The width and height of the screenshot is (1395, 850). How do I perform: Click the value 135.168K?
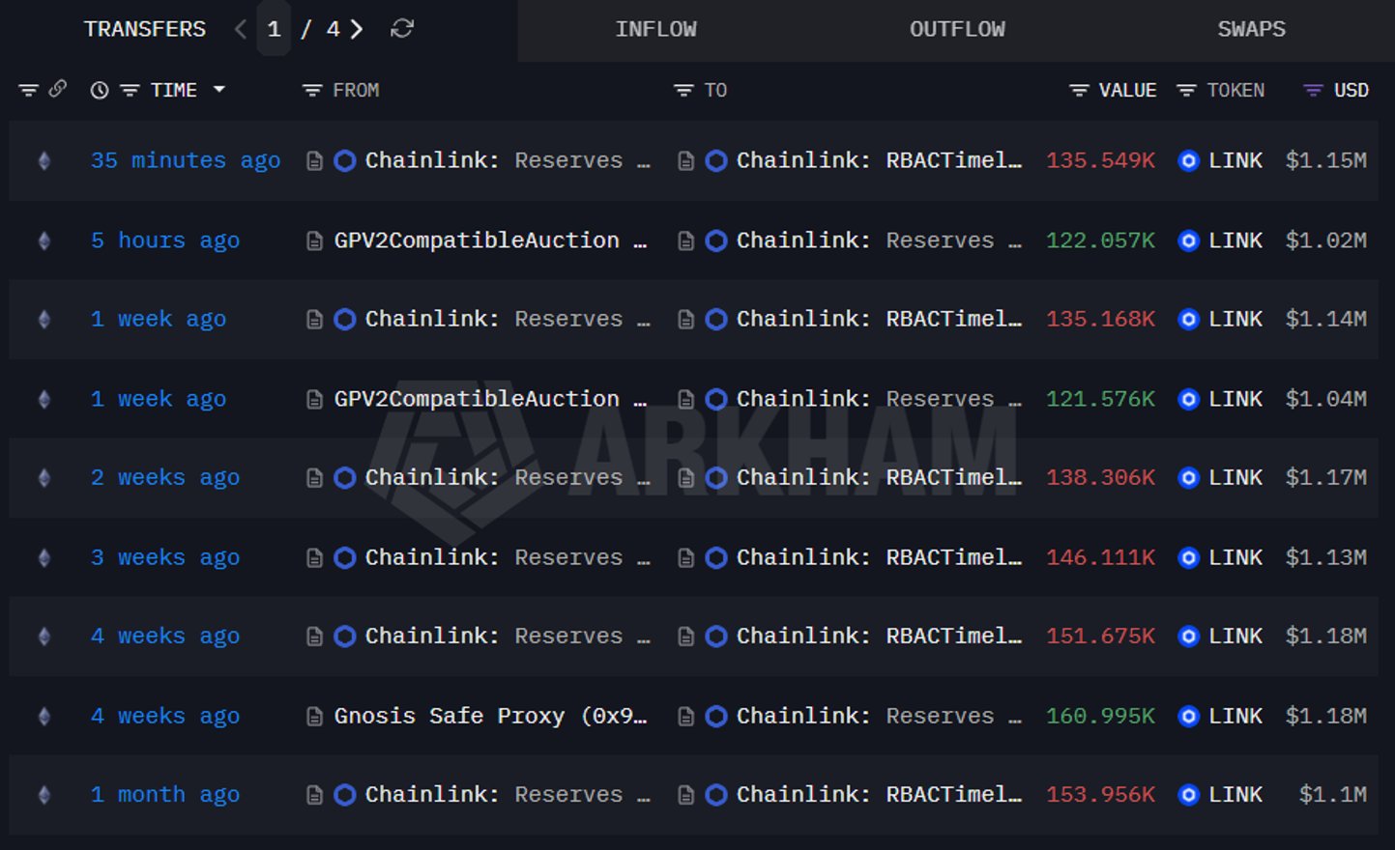click(1100, 319)
